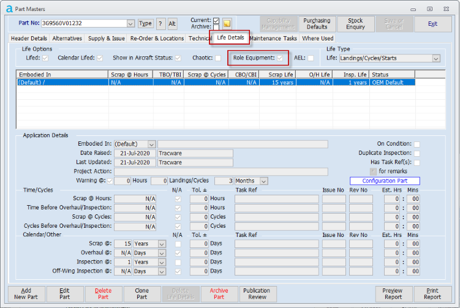Image resolution: width=460 pixels, height=308 pixels.
Task: Open the Part No dropdown list
Action: 130,23
